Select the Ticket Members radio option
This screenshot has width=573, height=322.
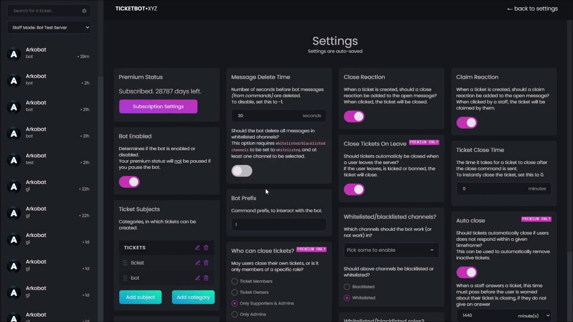235,281
